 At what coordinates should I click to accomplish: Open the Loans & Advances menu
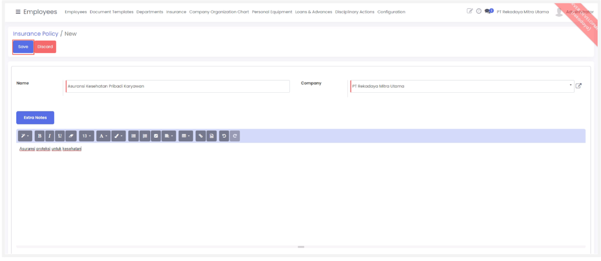tap(313, 12)
